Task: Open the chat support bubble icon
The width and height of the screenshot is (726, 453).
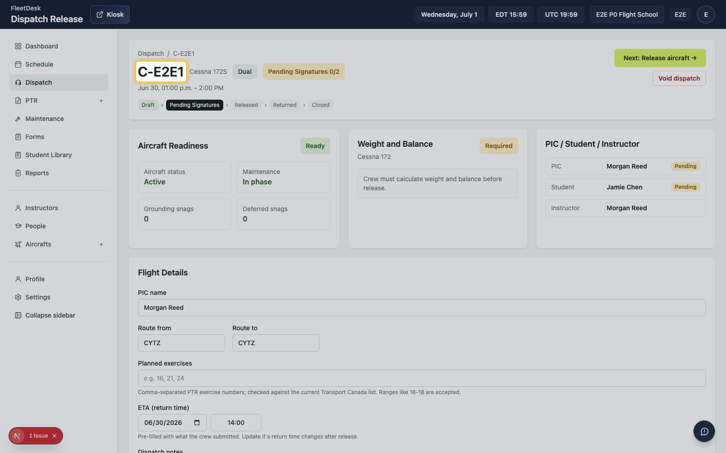Action: (x=704, y=431)
